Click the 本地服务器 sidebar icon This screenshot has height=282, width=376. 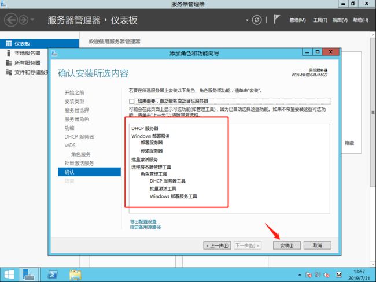coord(9,53)
